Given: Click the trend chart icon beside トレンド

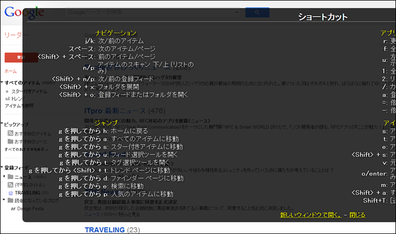Looking at the screenshot, I should (8, 98).
